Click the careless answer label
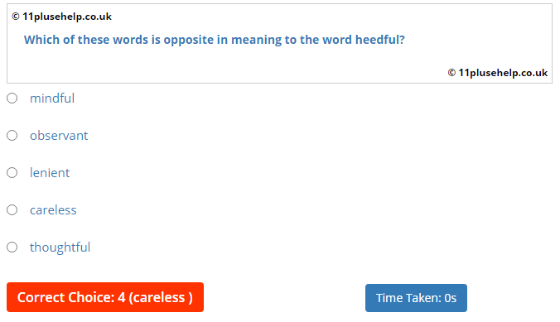 pos(53,210)
